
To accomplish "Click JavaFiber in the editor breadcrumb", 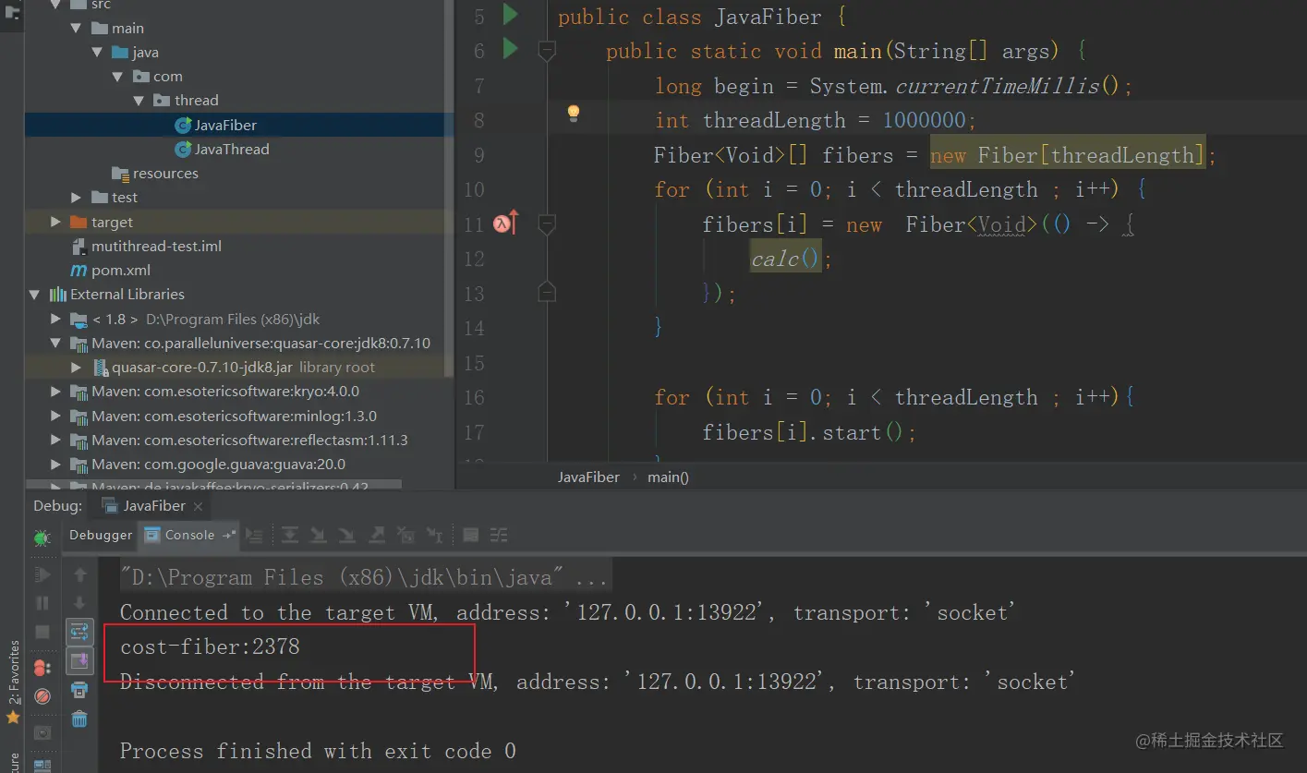I will point(588,477).
